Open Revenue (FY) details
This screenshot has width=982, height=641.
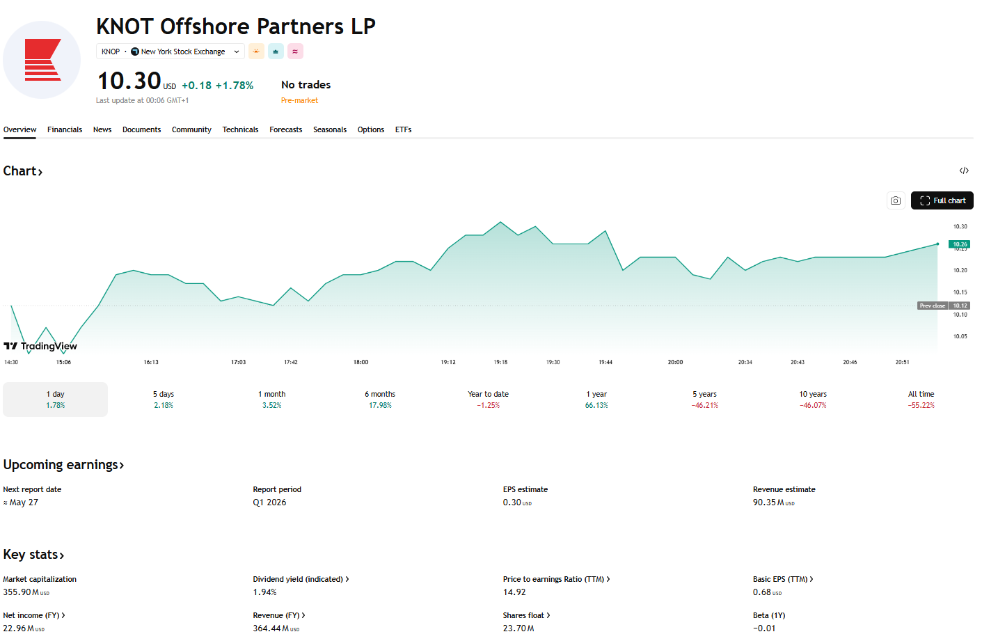[x=279, y=615]
